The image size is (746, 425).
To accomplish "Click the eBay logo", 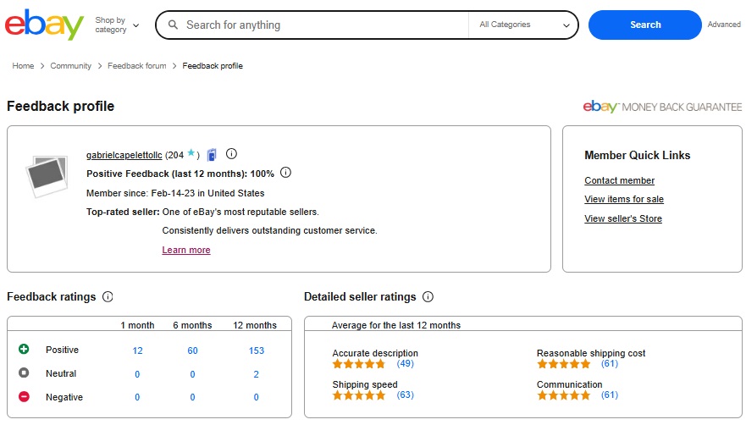I will click(44, 25).
